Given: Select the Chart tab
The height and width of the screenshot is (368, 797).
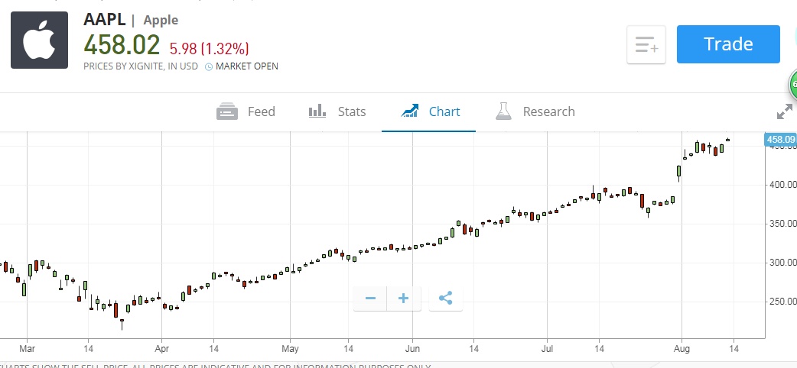Looking at the screenshot, I should tap(431, 111).
